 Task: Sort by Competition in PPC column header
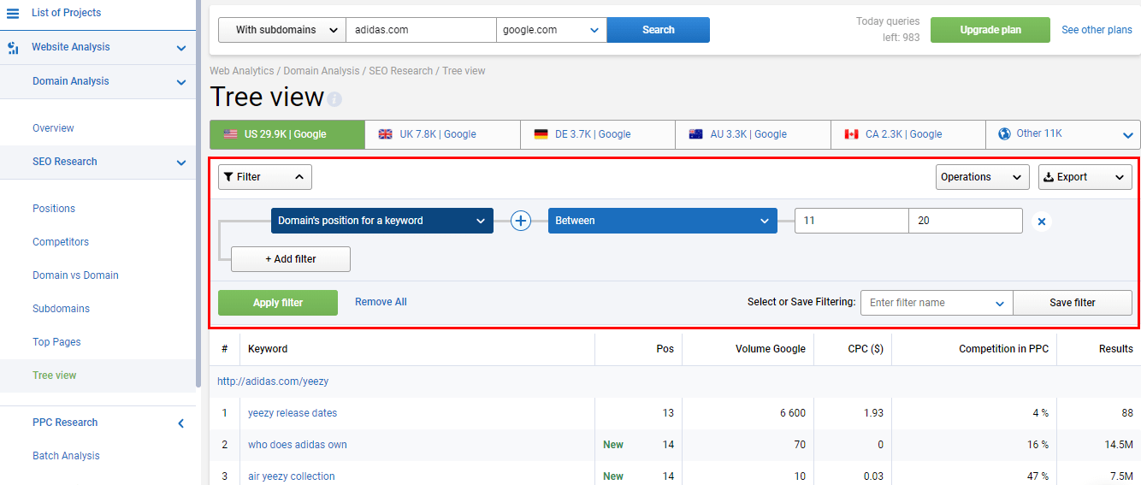pyautogui.click(x=1004, y=349)
